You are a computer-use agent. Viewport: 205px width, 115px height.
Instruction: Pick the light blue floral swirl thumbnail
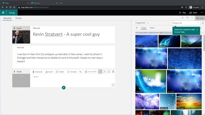click(168, 102)
